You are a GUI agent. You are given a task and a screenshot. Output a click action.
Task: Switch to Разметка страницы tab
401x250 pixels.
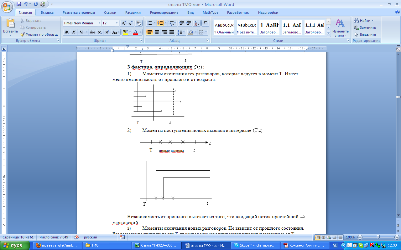79,12
